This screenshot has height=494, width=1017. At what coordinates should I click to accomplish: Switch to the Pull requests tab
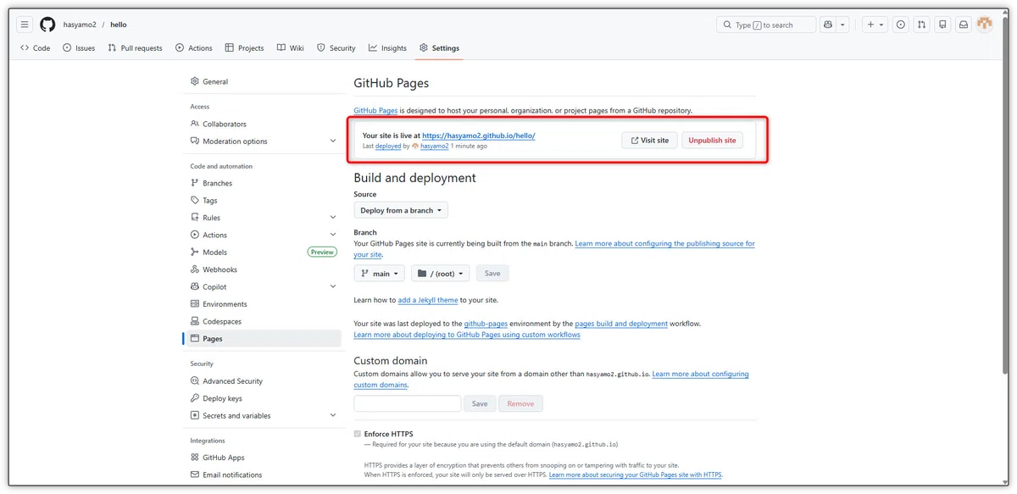(x=135, y=48)
